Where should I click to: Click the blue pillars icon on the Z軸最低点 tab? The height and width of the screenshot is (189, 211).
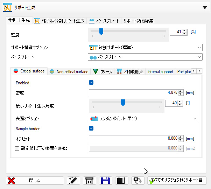pyautogui.click(x=119, y=71)
